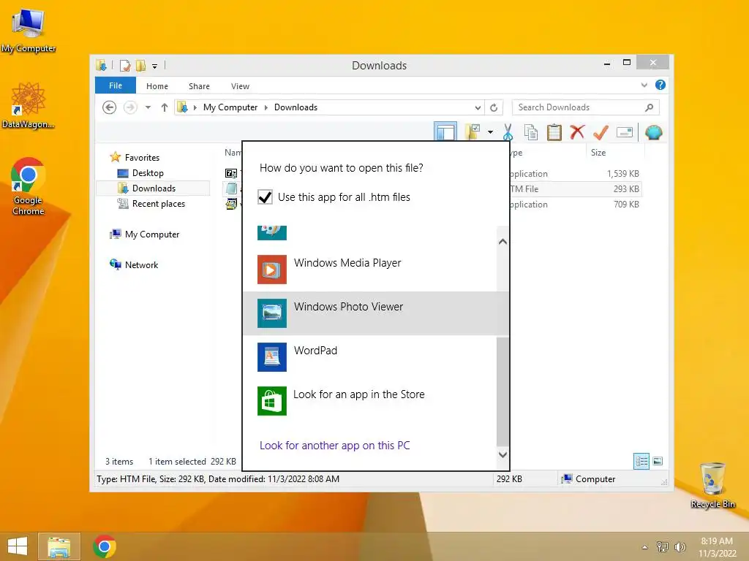Switch to the View ribbon tab

pos(240,86)
